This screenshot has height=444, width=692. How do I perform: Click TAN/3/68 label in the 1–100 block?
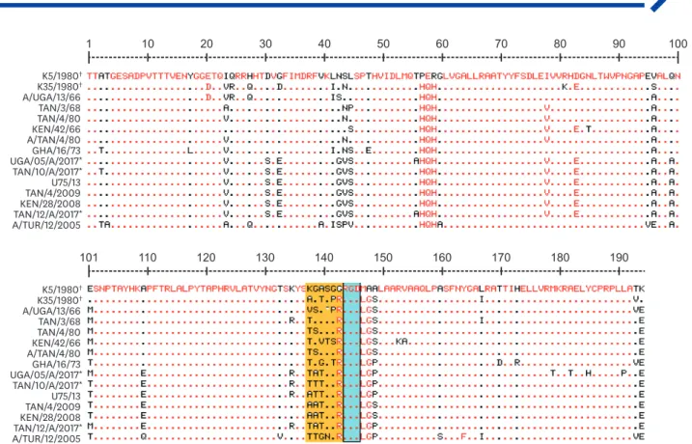click(59, 108)
